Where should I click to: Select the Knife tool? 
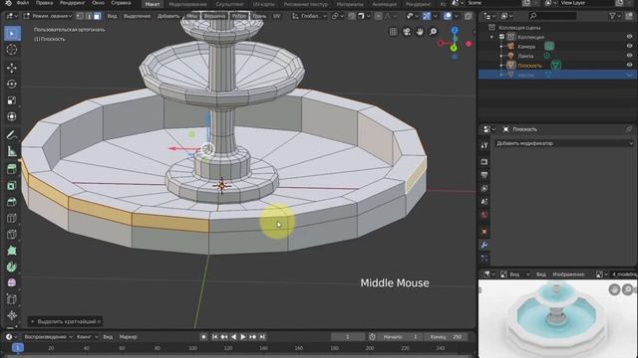click(x=12, y=235)
